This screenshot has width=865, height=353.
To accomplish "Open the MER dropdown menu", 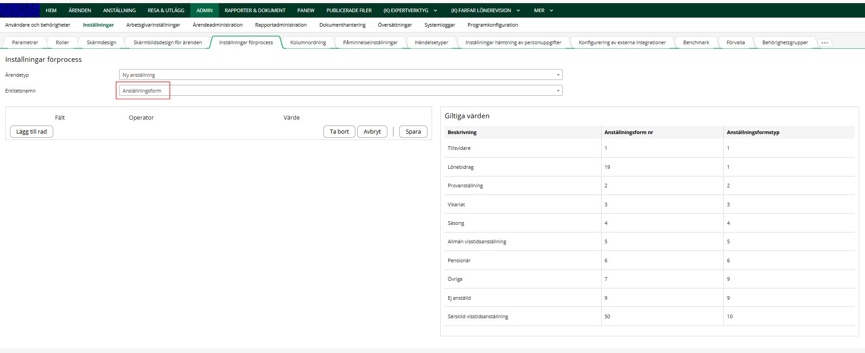I will tap(543, 10).
